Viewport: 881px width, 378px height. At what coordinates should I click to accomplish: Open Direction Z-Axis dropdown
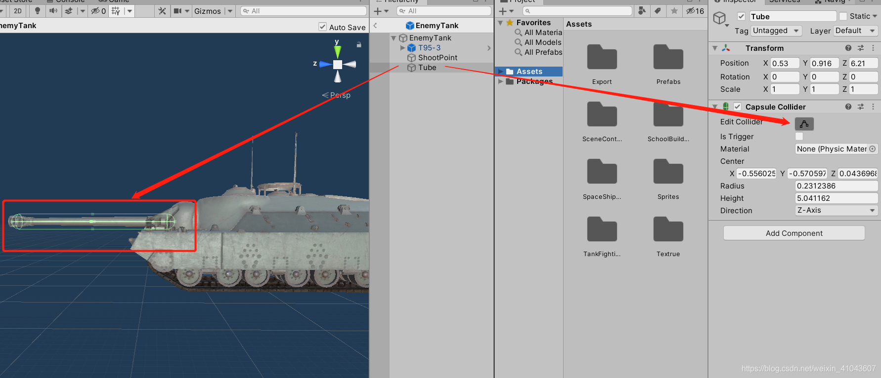click(837, 210)
